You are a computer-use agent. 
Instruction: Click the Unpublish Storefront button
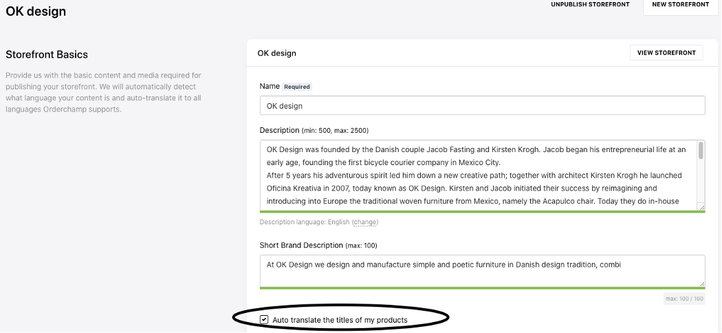point(591,5)
